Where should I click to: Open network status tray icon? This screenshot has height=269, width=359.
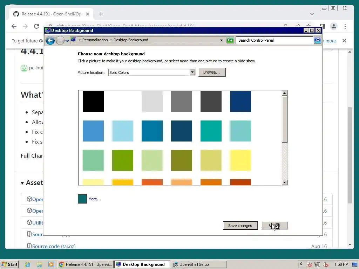click(x=317, y=265)
